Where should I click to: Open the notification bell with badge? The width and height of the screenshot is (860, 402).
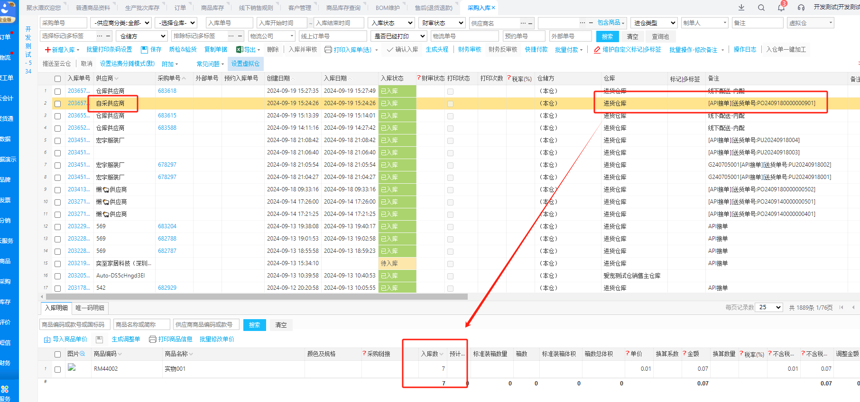781,7
